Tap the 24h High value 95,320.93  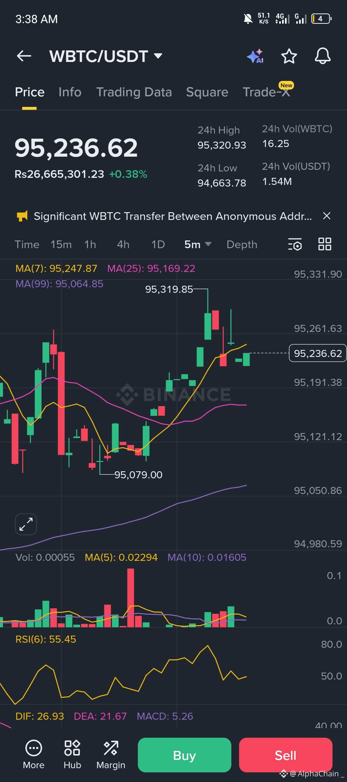click(x=222, y=145)
